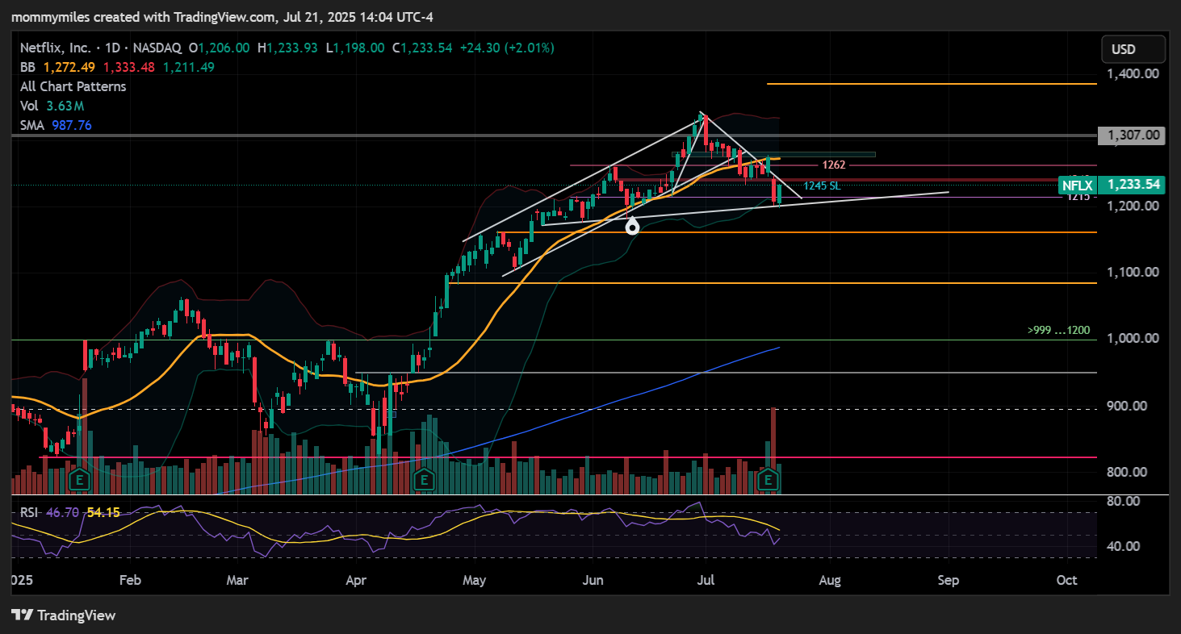The image size is (1181, 634).
Task: Click the Apr label on the time axis
Action: [356, 581]
